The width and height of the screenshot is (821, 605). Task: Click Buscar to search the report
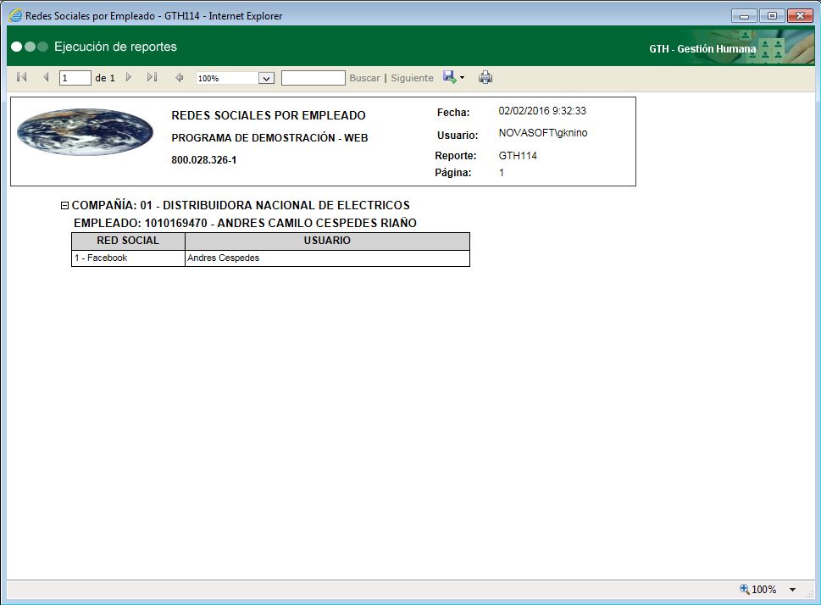364,77
